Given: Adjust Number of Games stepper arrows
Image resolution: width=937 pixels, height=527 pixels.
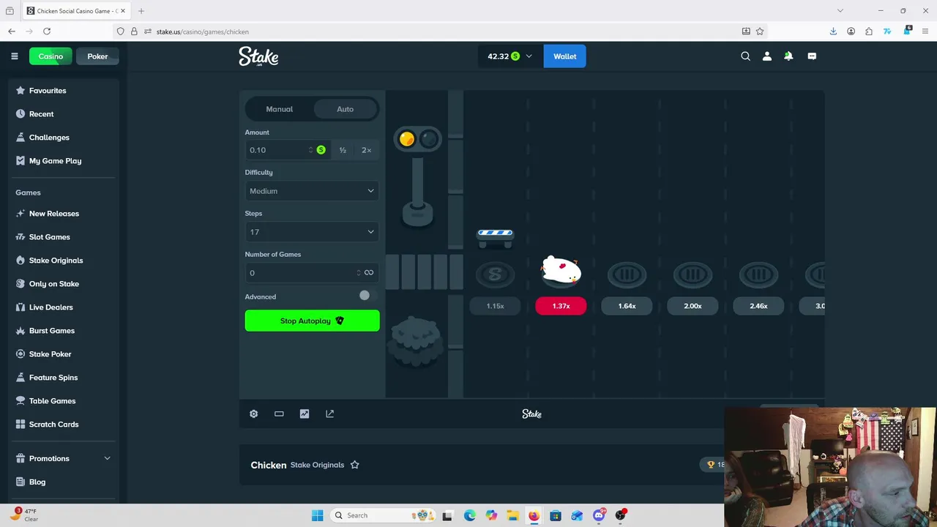Looking at the screenshot, I should point(359,273).
